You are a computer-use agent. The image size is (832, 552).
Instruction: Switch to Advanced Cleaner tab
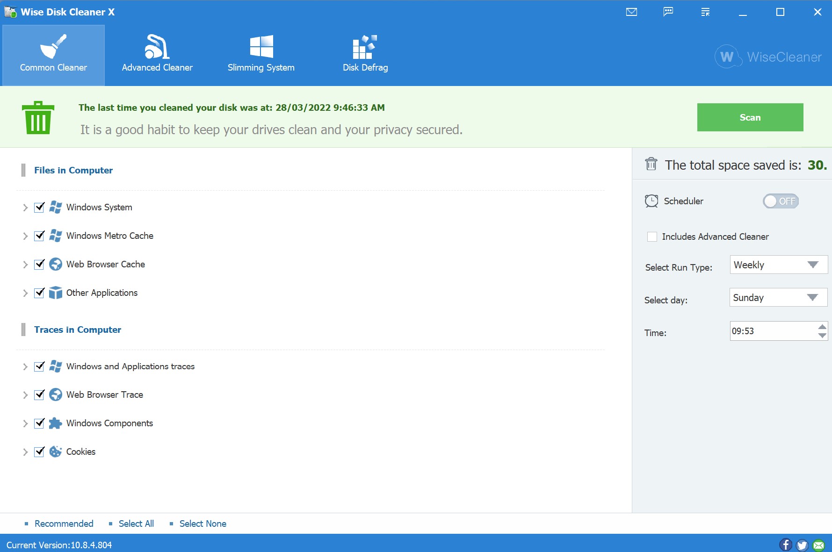157,55
